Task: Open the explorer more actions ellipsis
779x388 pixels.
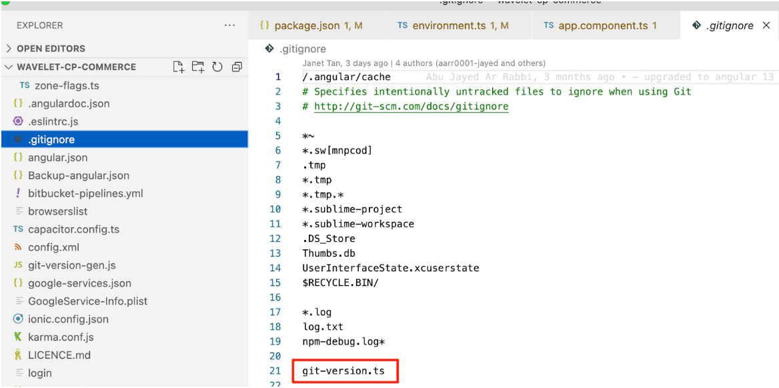Action: tap(229, 25)
